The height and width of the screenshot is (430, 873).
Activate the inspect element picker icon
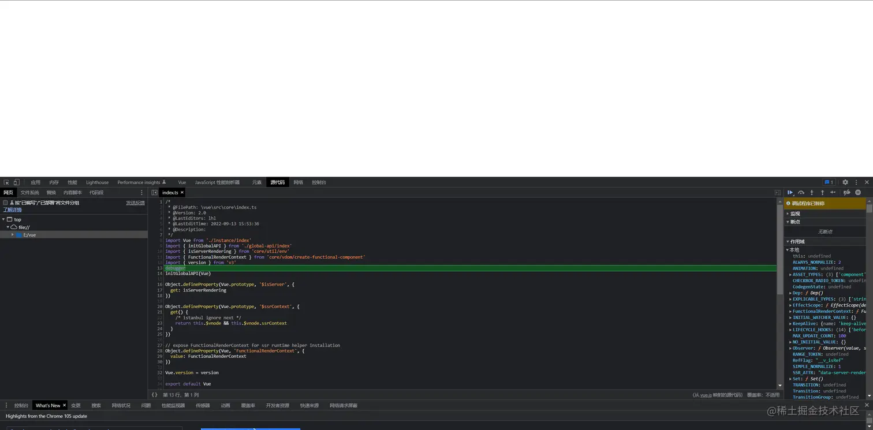coord(6,182)
